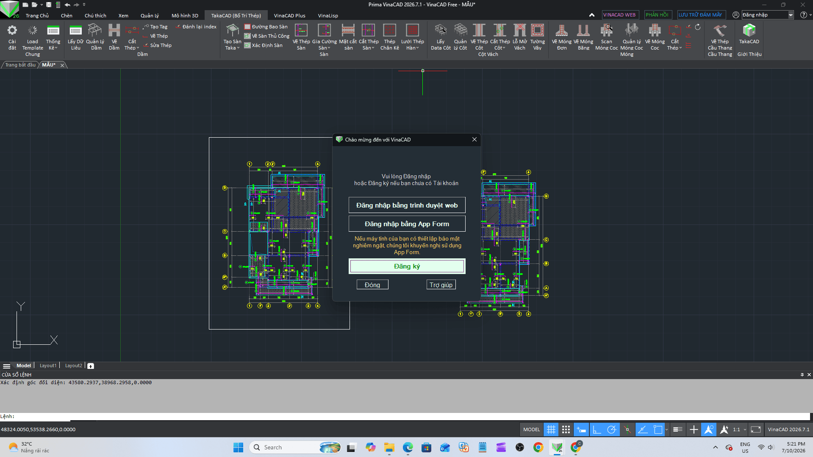This screenshot has height=457, width=813.
Task: Toggle object snap in status bar
Action: click(658, 429)
